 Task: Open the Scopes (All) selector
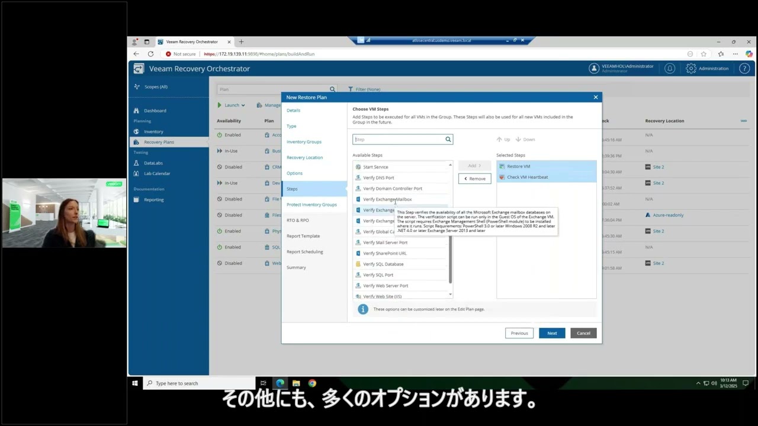(156, 87)
